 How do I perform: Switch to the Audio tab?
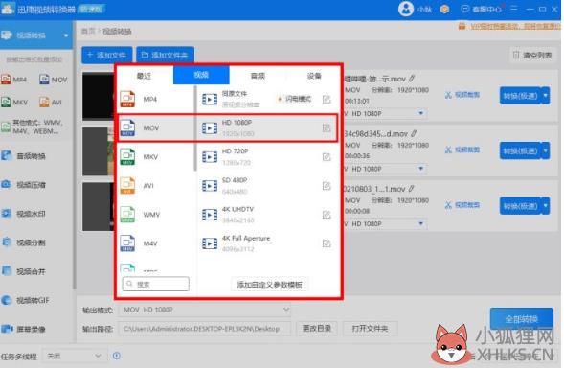point(258,76)
